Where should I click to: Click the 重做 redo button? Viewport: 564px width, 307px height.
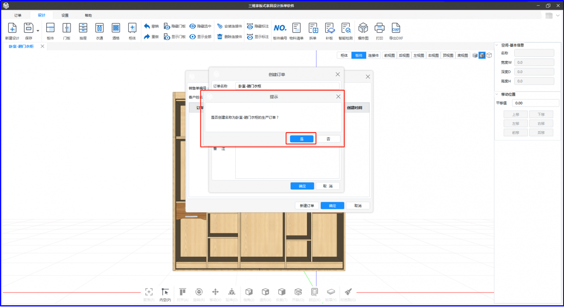click(x=151, y=37)
